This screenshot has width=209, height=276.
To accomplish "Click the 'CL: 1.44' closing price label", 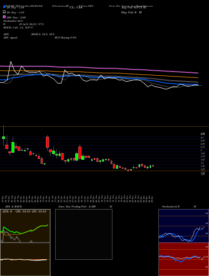I will point(76,8).
